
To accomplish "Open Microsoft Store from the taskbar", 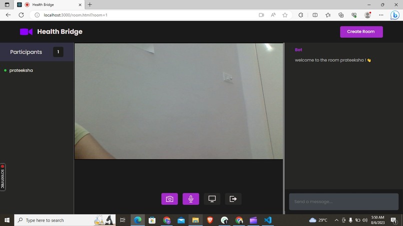I will [152, 220].
